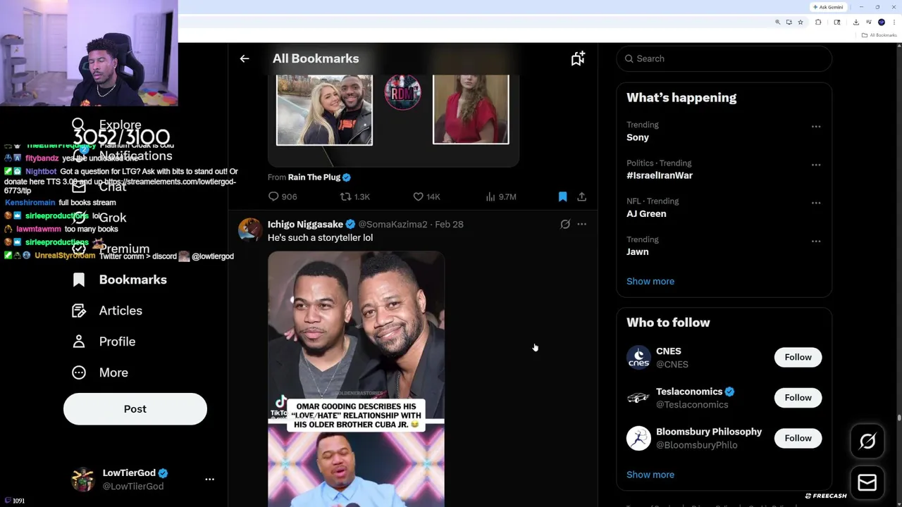Click the page vertical scrollbar

pos(898,418)
